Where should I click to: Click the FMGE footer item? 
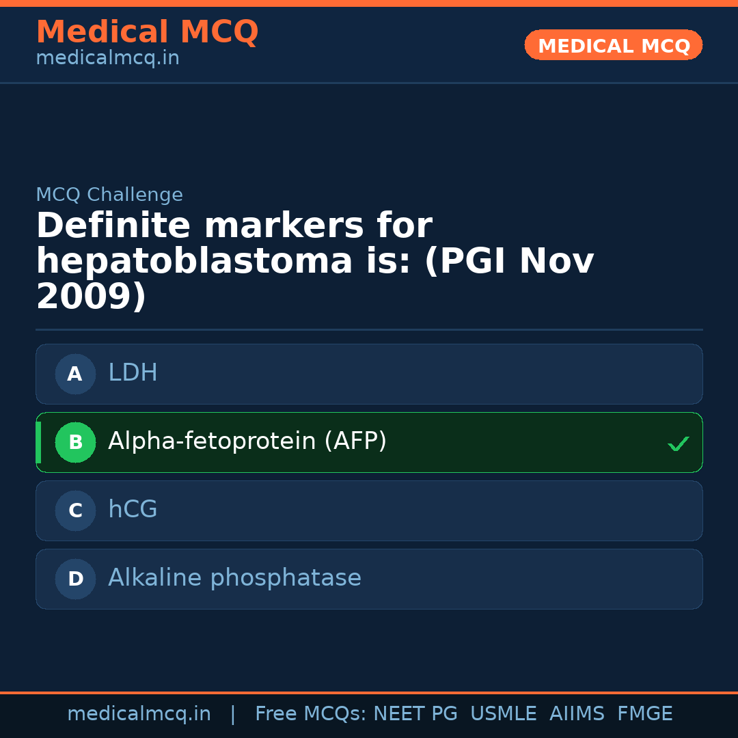(645, 714)
